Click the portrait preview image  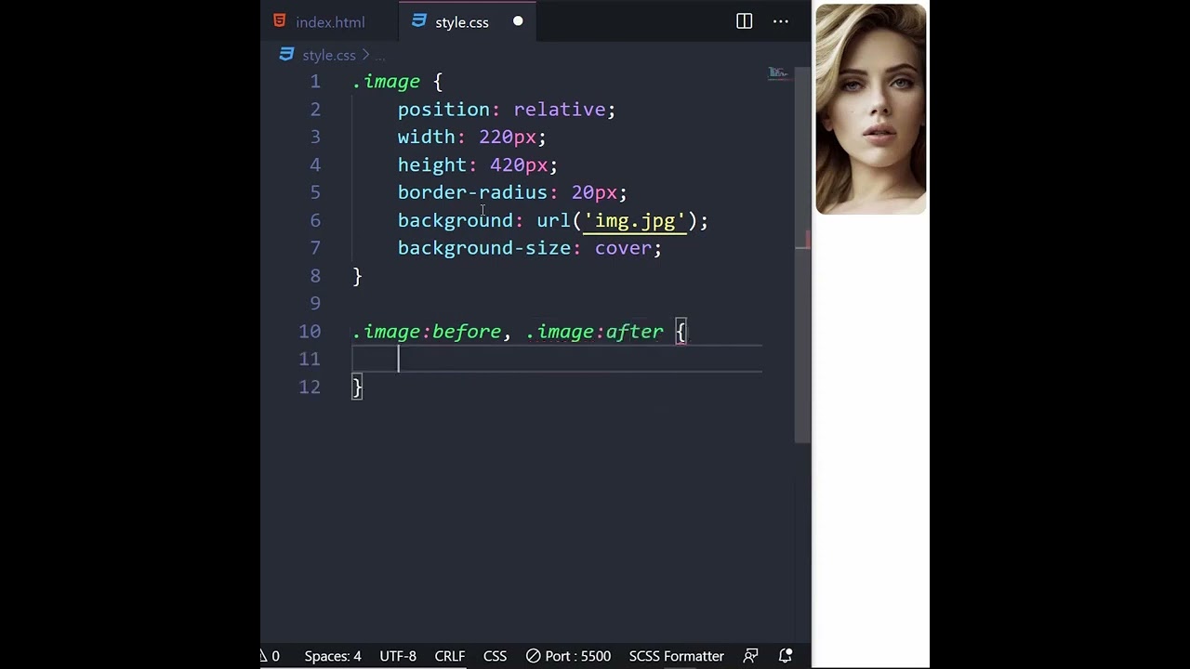tap(871, 110)
